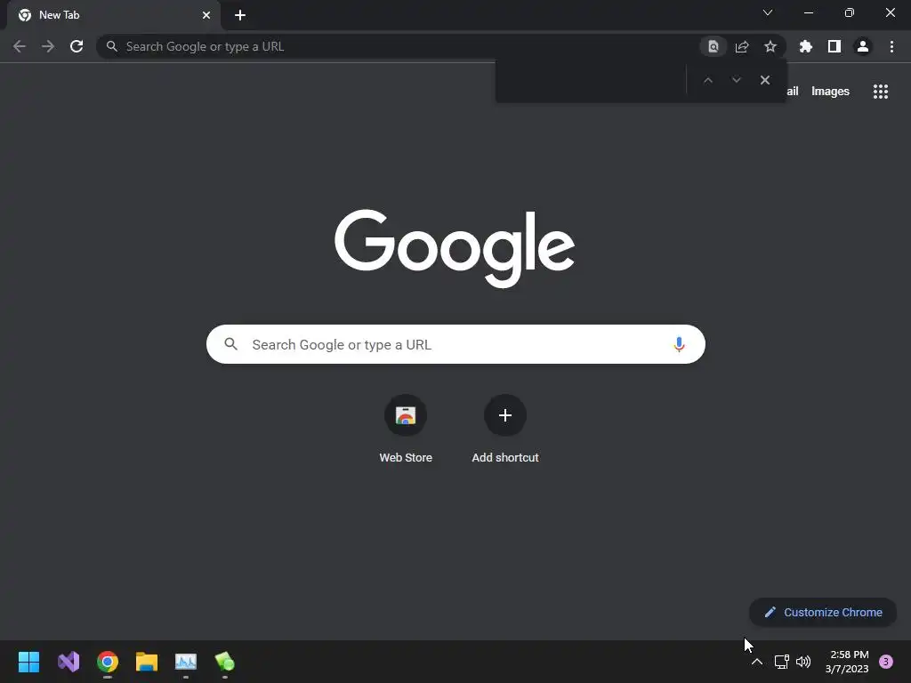Screen dimensions: 911x683
Task: Bookmark this tab with star icon
Action: (770, 46)
